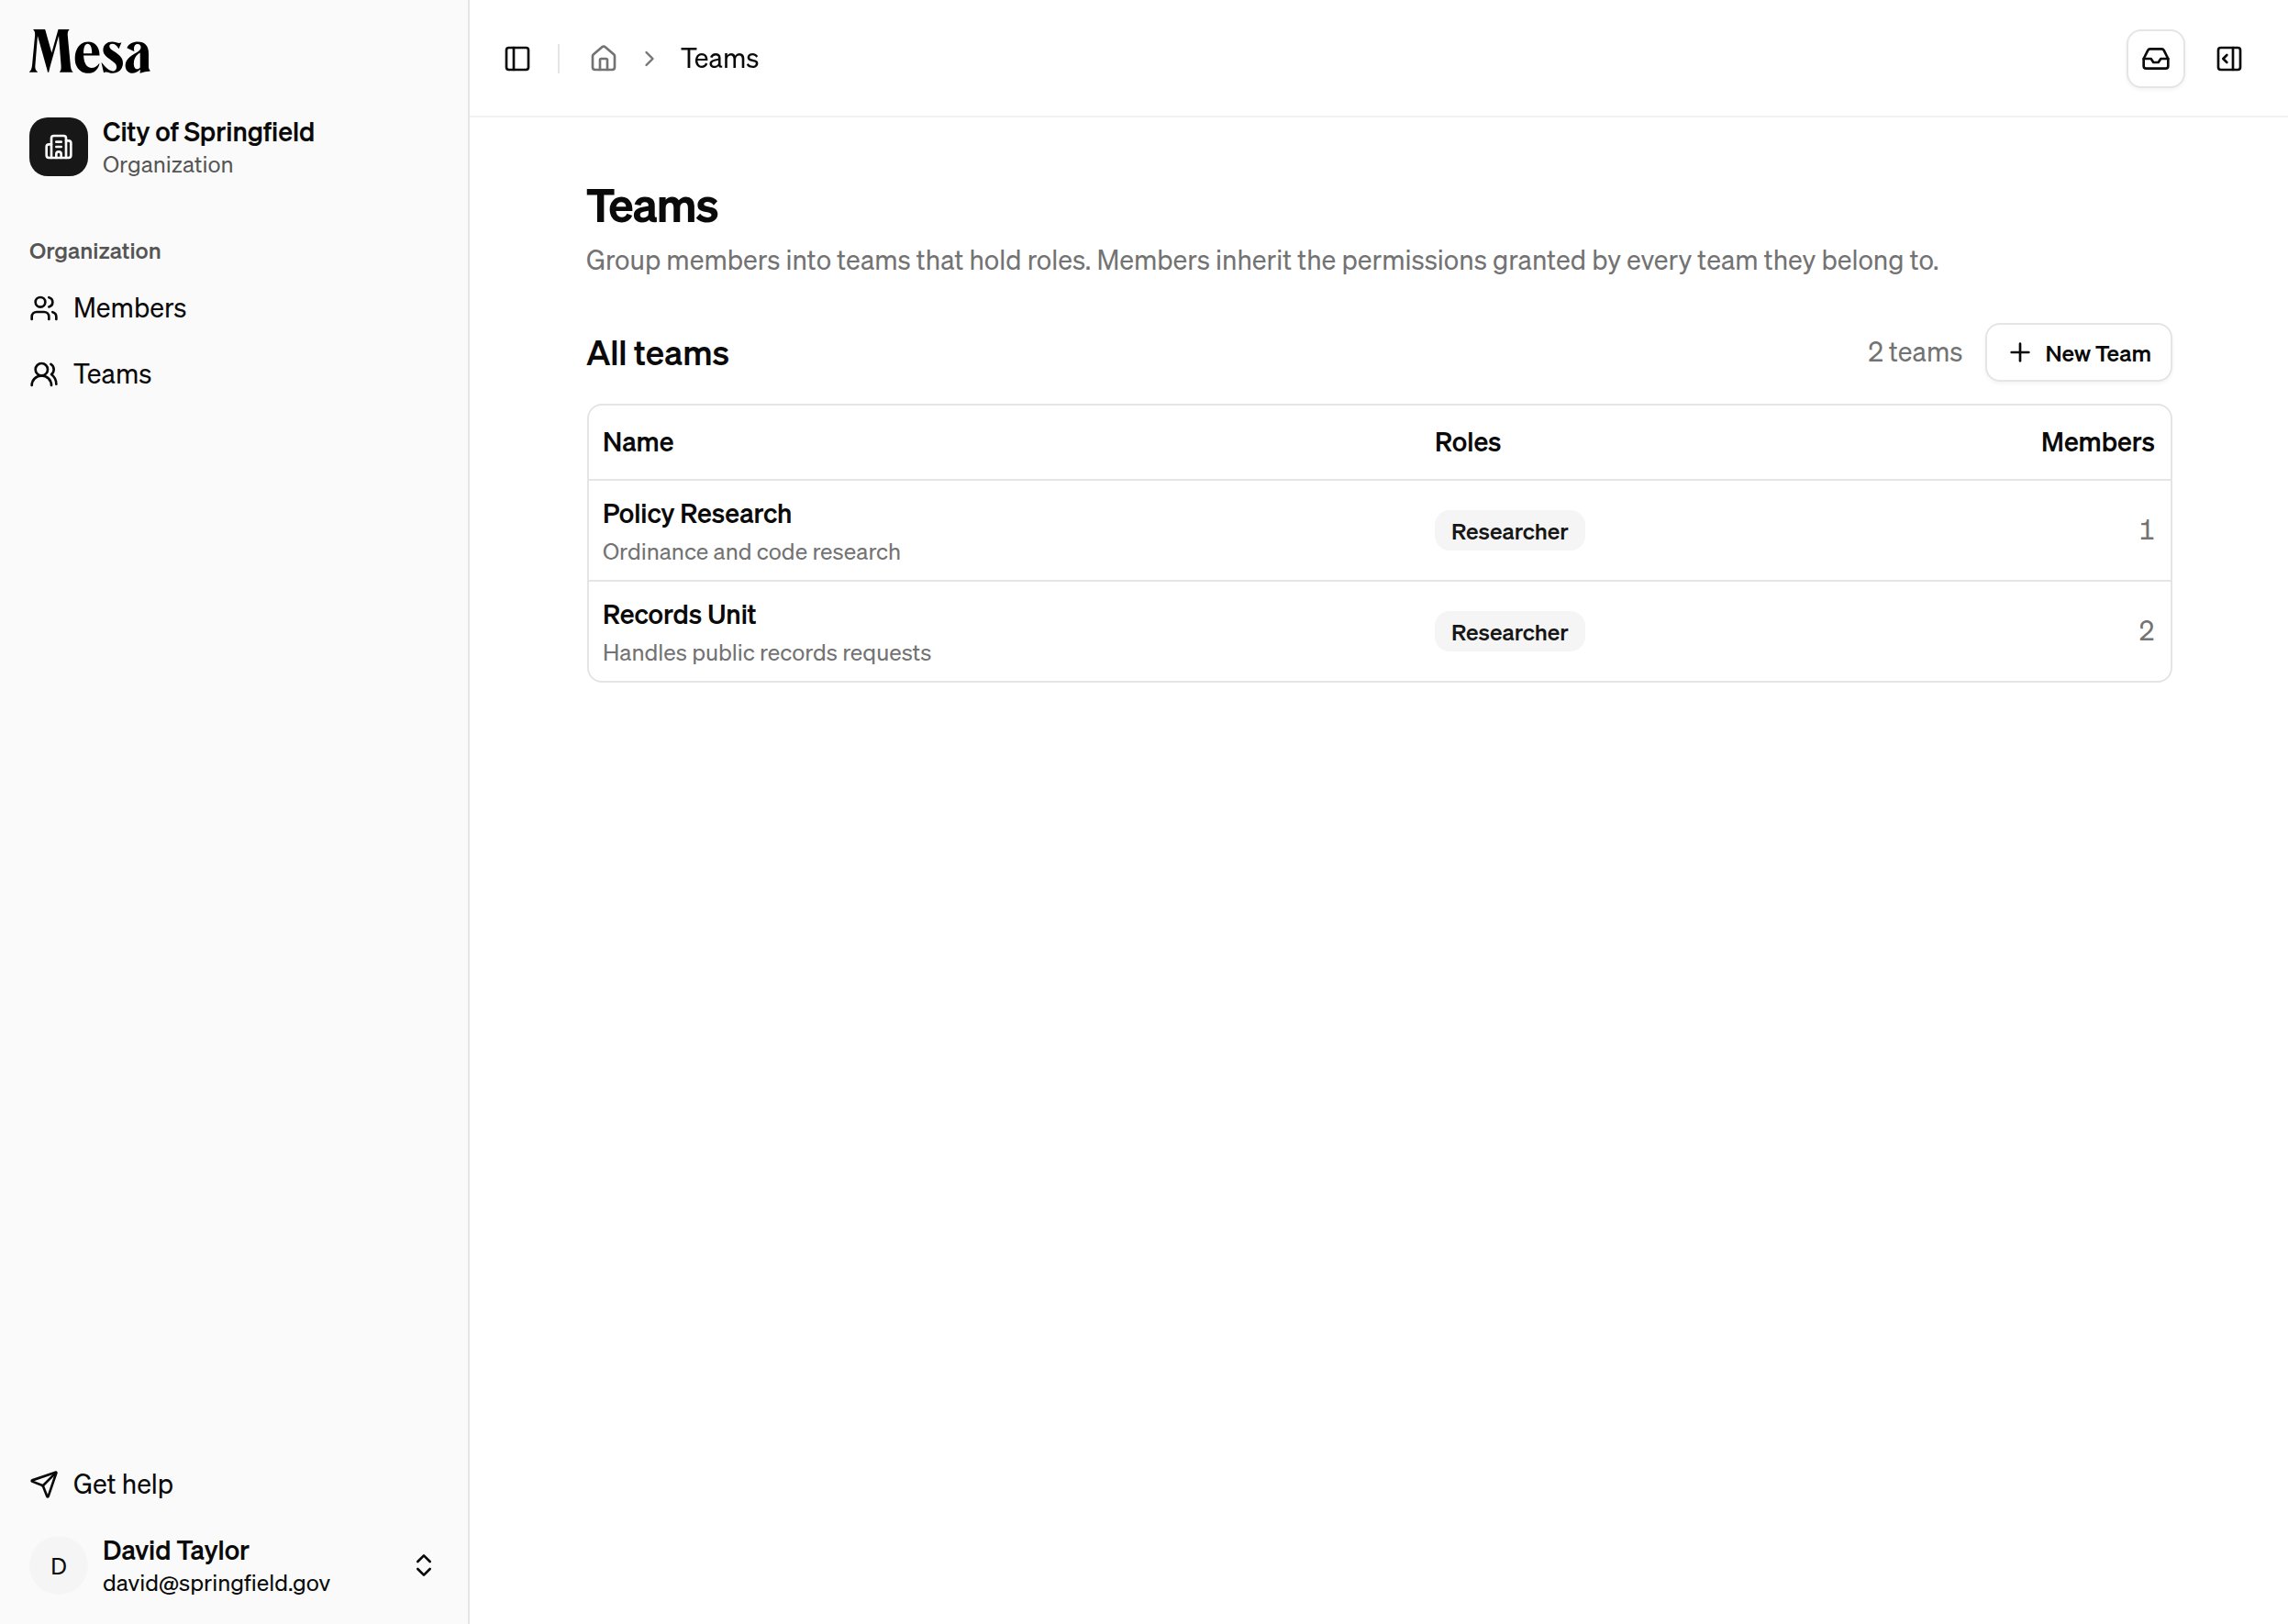The height and width of the screenshot is (1624, 2288).
Task: Click the City of Springfield organization name
Action: point(208,132)
